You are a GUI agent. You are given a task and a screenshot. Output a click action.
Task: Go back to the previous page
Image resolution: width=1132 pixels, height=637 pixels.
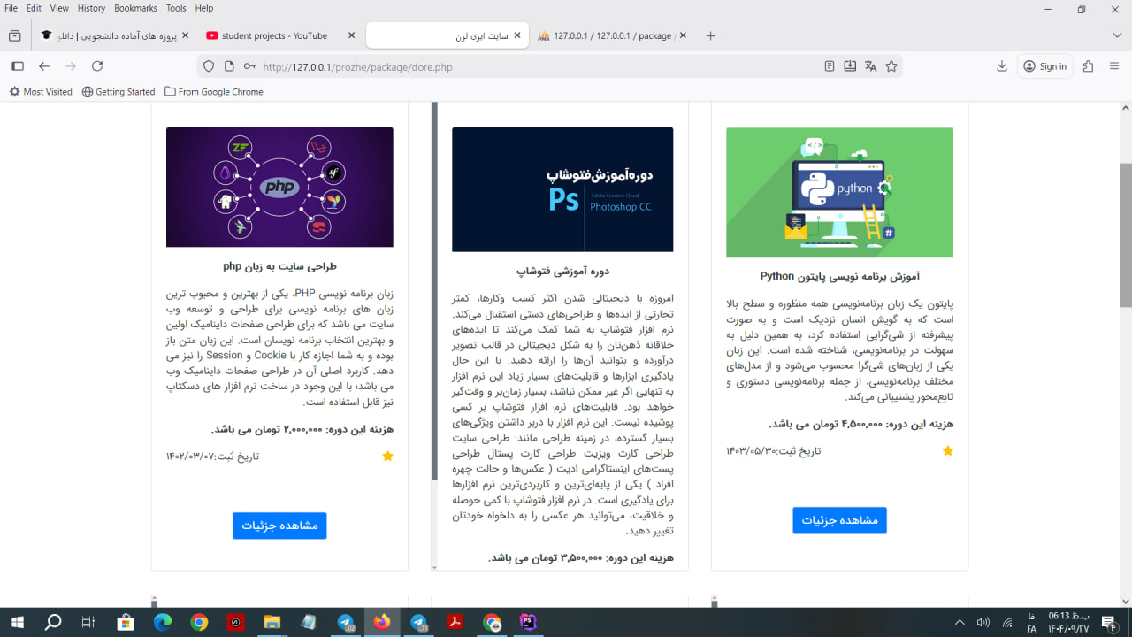[44, 66]
